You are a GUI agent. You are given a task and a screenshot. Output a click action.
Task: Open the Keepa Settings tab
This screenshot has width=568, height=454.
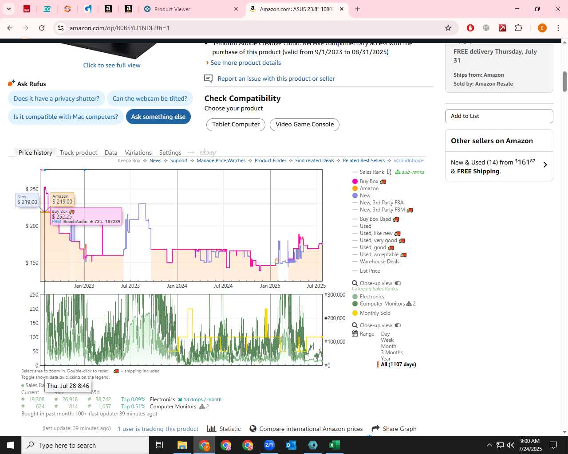[x=170, y=153]
